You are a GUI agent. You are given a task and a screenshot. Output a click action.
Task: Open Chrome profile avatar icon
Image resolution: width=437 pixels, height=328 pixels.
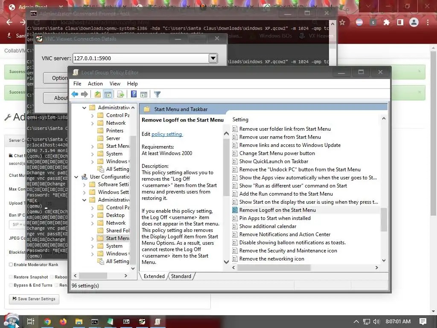point(414,22)
